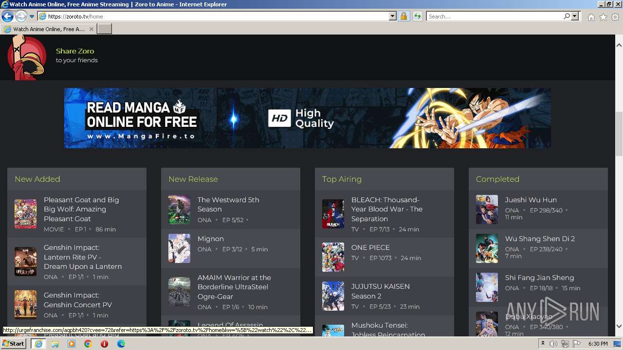Click Wu Shang Shen Di 2 thumbnail
The width and height of the screenshot is (623, 350).
(x=487, y=248)
